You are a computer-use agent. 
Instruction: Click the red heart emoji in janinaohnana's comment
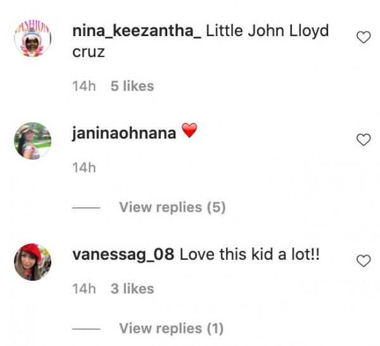tap(189, 132)
